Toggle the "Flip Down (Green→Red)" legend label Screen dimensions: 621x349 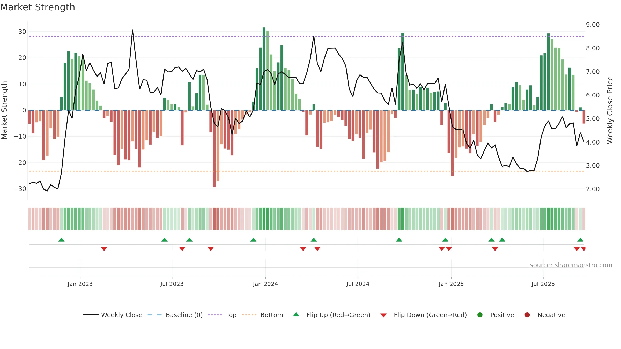[430, 315]
